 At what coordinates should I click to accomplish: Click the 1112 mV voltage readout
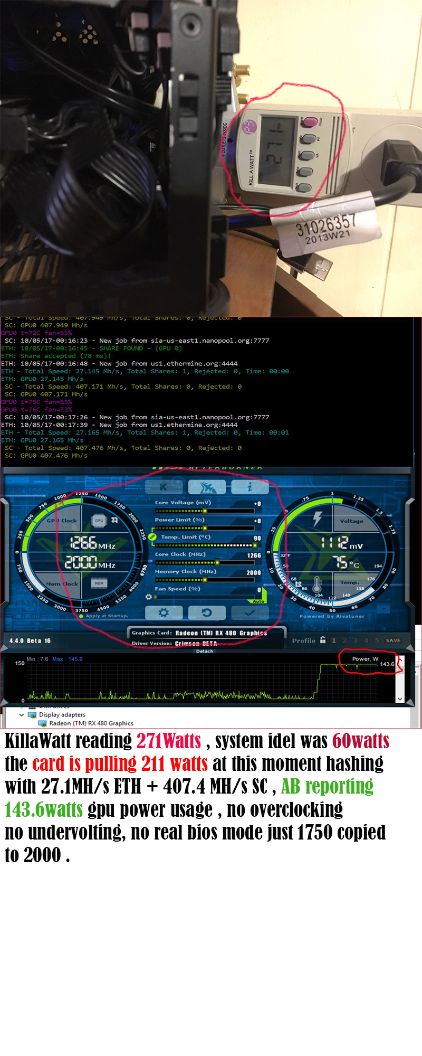342,542
